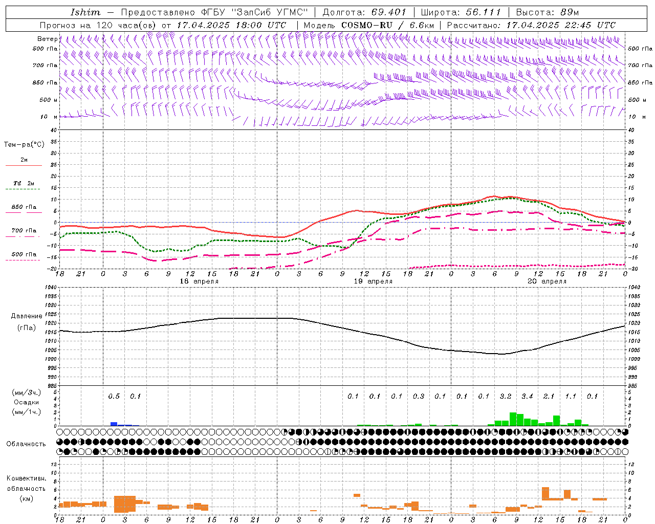Image resolution: width=655 pixels, height=524 pixels.
Task: Select the (мм/3ч.) precipitation unit label
Action: [27, 392]
